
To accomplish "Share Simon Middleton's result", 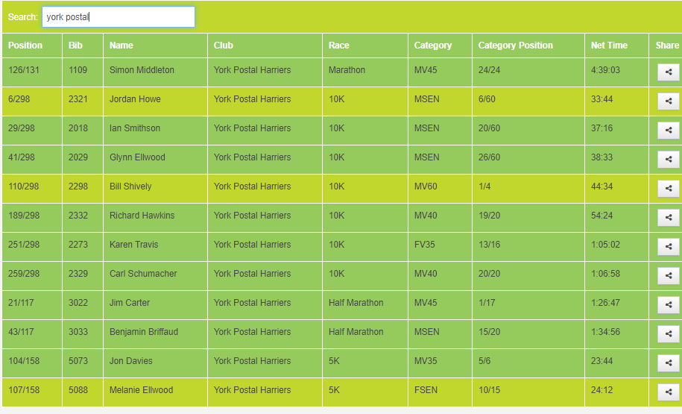I will (668, 72).
